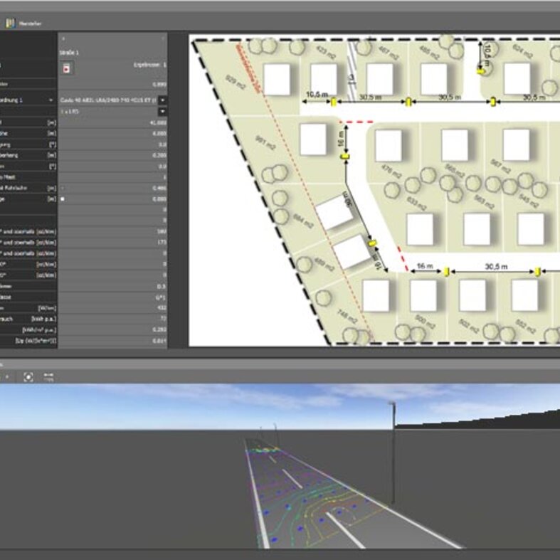Click the Ergebnisse: 1 results label
Screen dimensions: 560x560
150,64
